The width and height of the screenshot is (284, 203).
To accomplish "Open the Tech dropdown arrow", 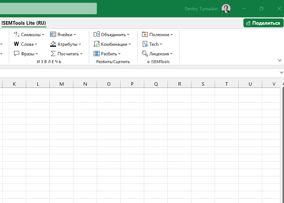I will click(161, 44).
